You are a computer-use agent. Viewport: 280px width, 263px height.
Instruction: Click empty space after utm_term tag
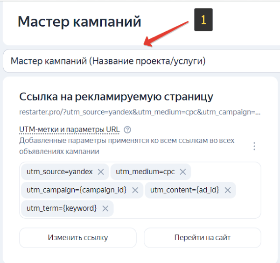coord(187,208)
